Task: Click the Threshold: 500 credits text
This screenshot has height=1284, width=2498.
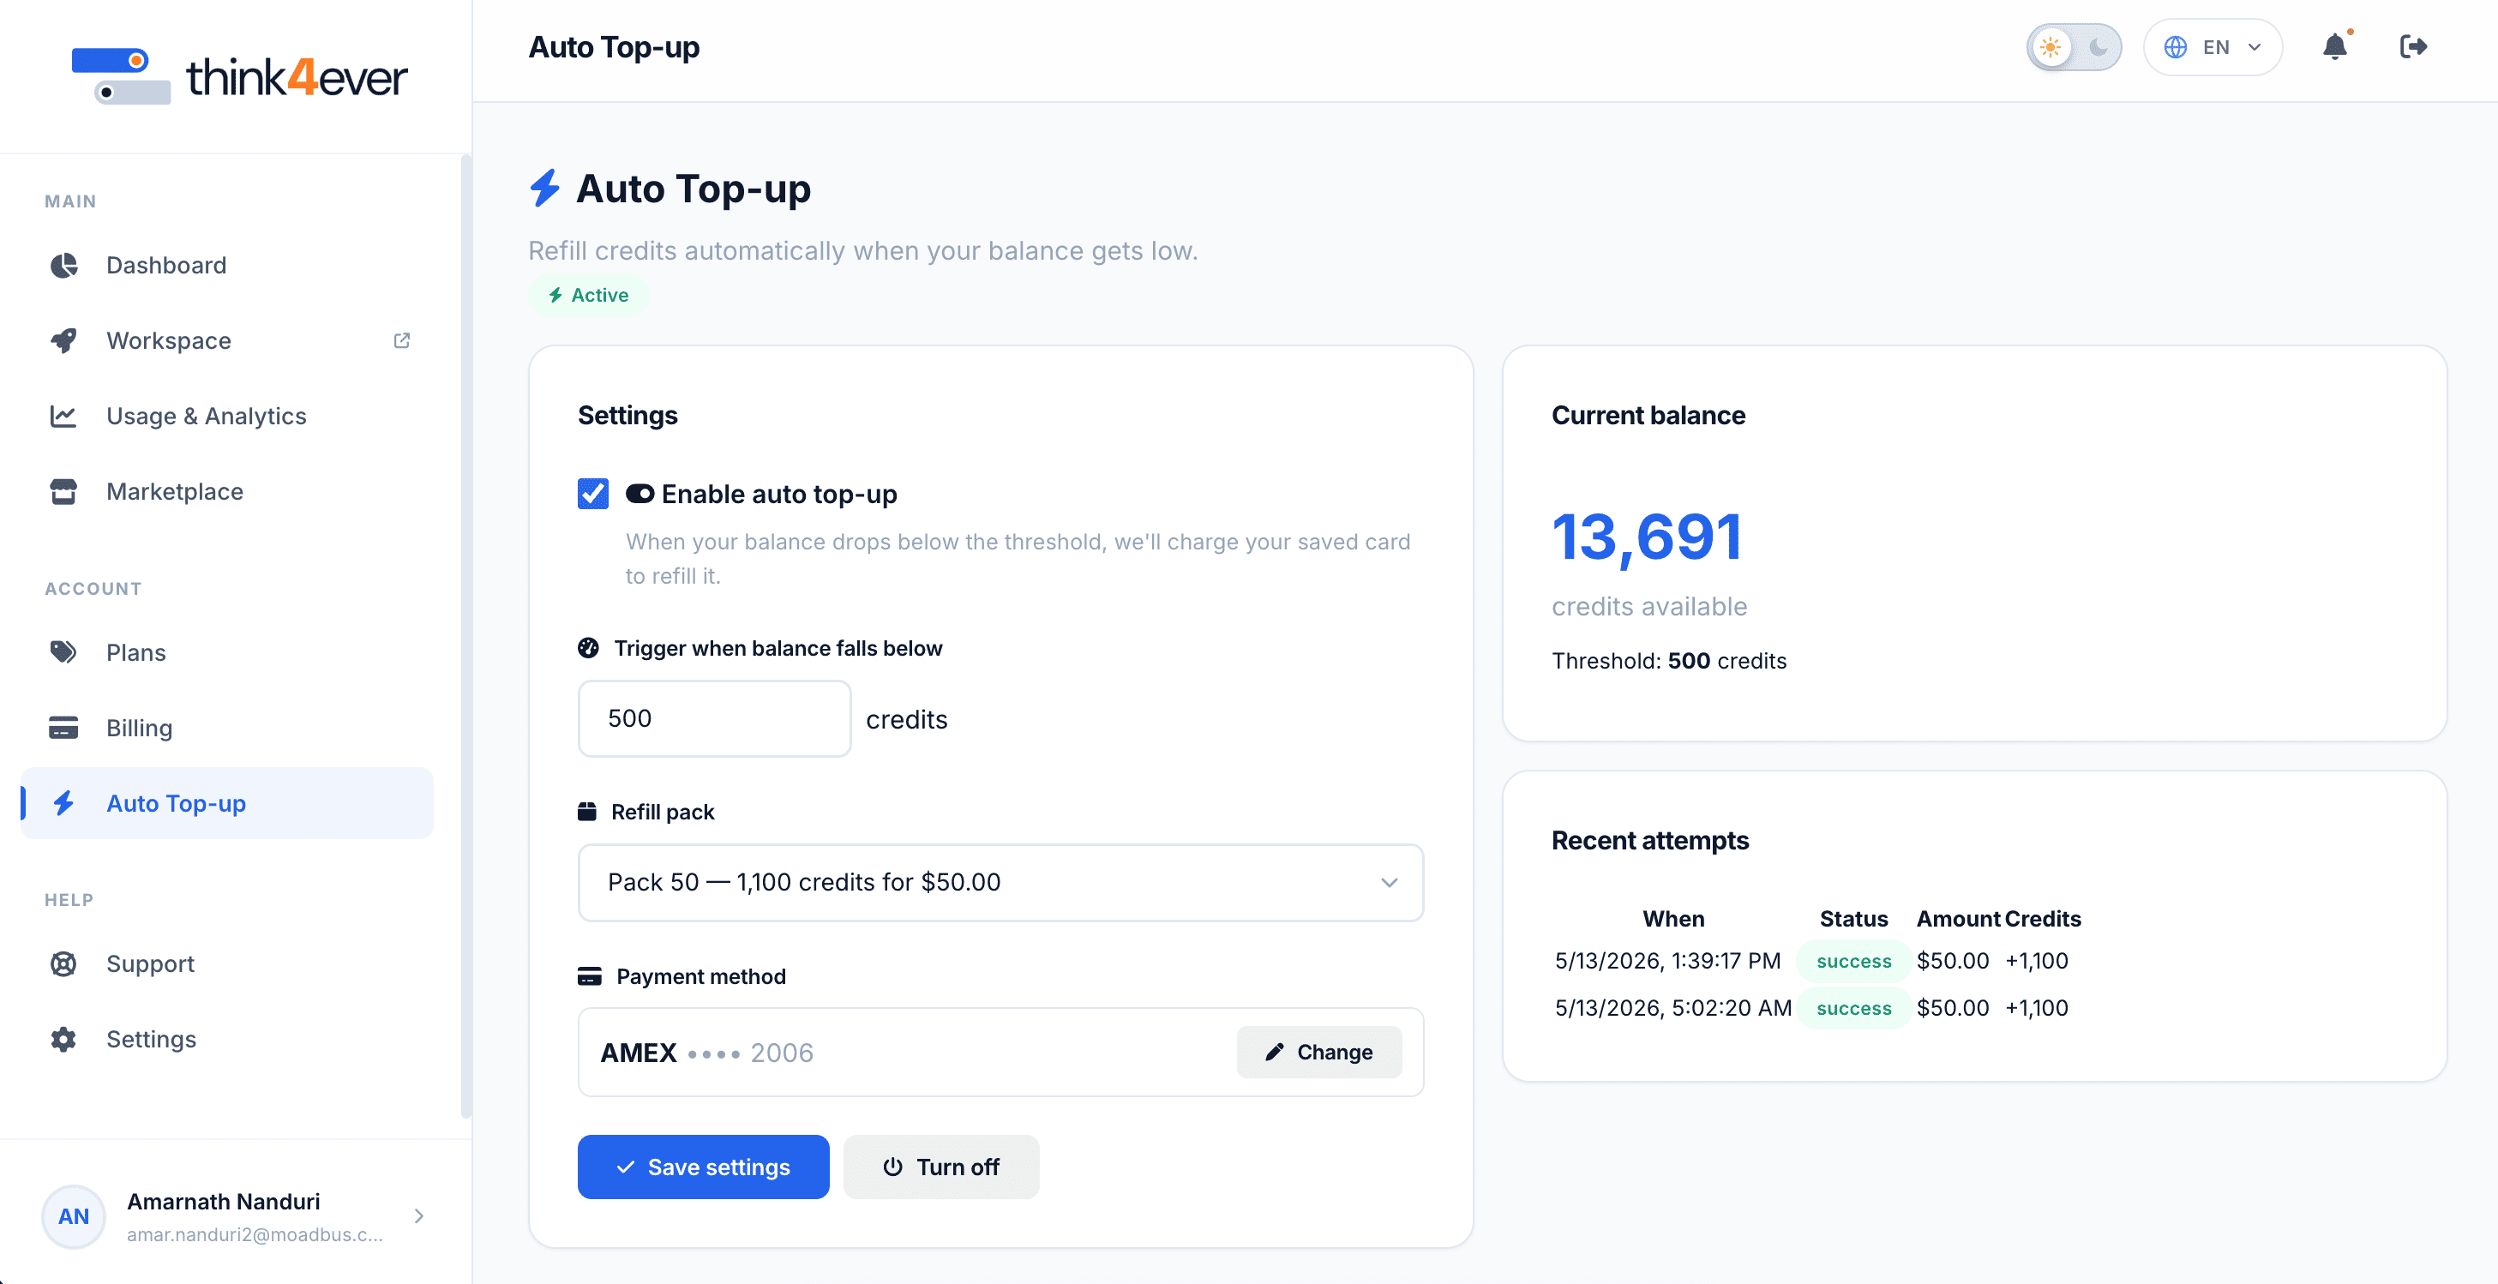Action: point(1669,662)
